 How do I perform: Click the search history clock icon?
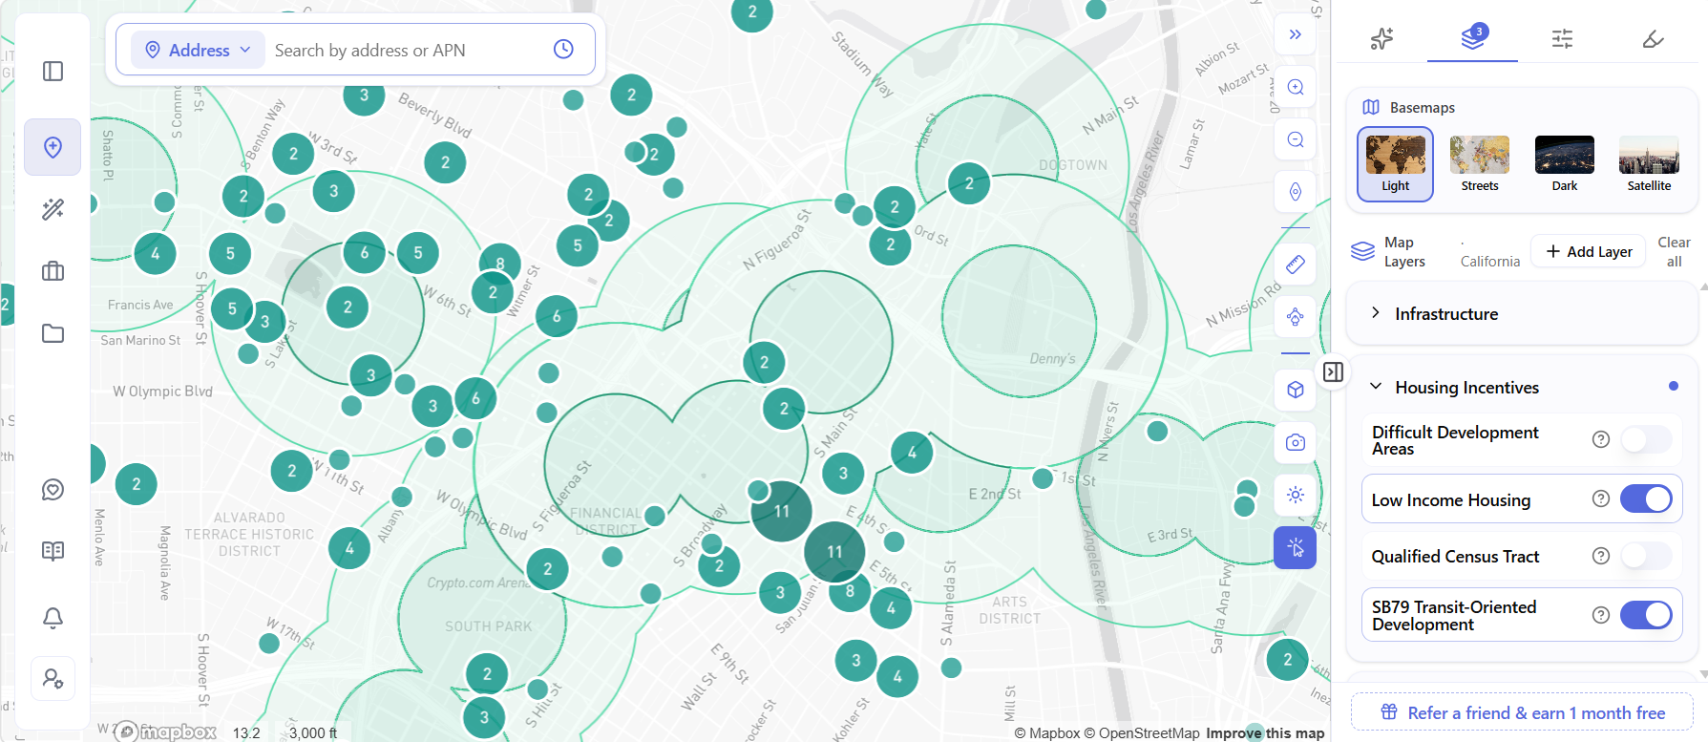pos(563,50)
